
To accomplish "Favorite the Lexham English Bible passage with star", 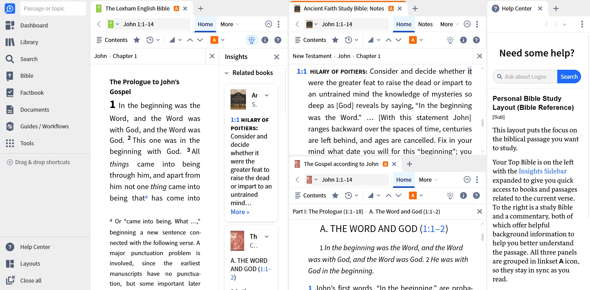I will [137, 40].
